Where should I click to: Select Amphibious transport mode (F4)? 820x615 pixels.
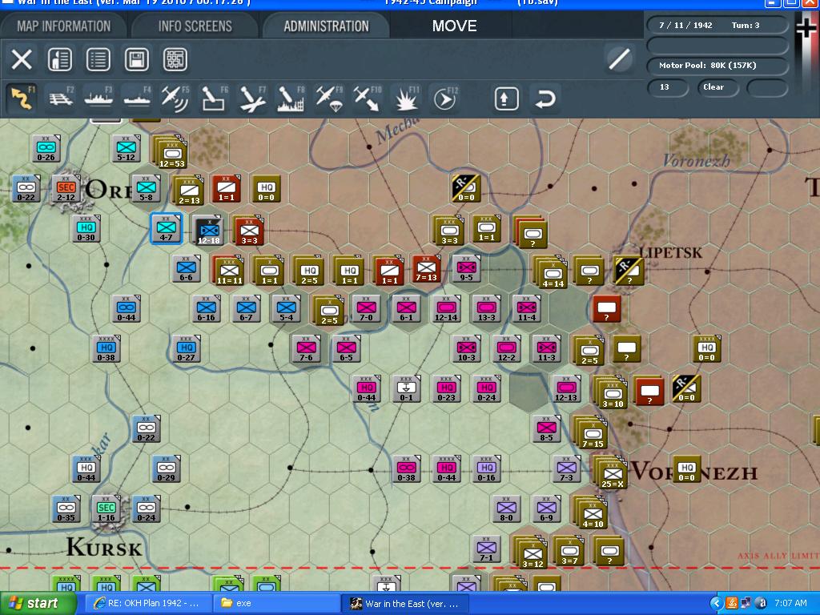pos(137,98)
